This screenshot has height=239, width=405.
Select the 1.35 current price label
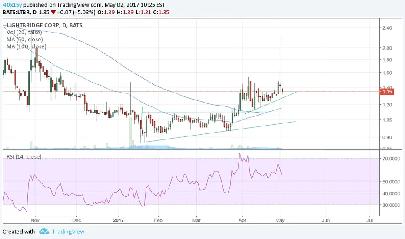tap(387, 92)
